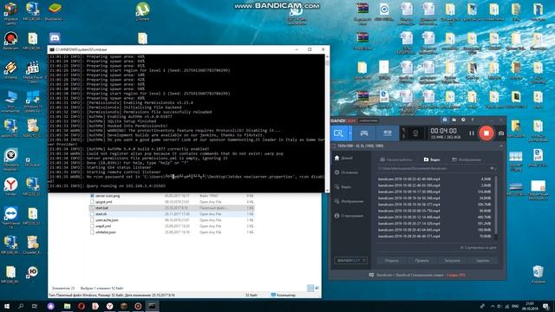Open scheduled recording clock icon in Bandicam
555x312 pixels.
click(463, 120)
